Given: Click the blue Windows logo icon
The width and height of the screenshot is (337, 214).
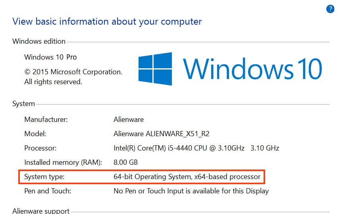Looking at the screenshot, I should click(x=155, y=68).
